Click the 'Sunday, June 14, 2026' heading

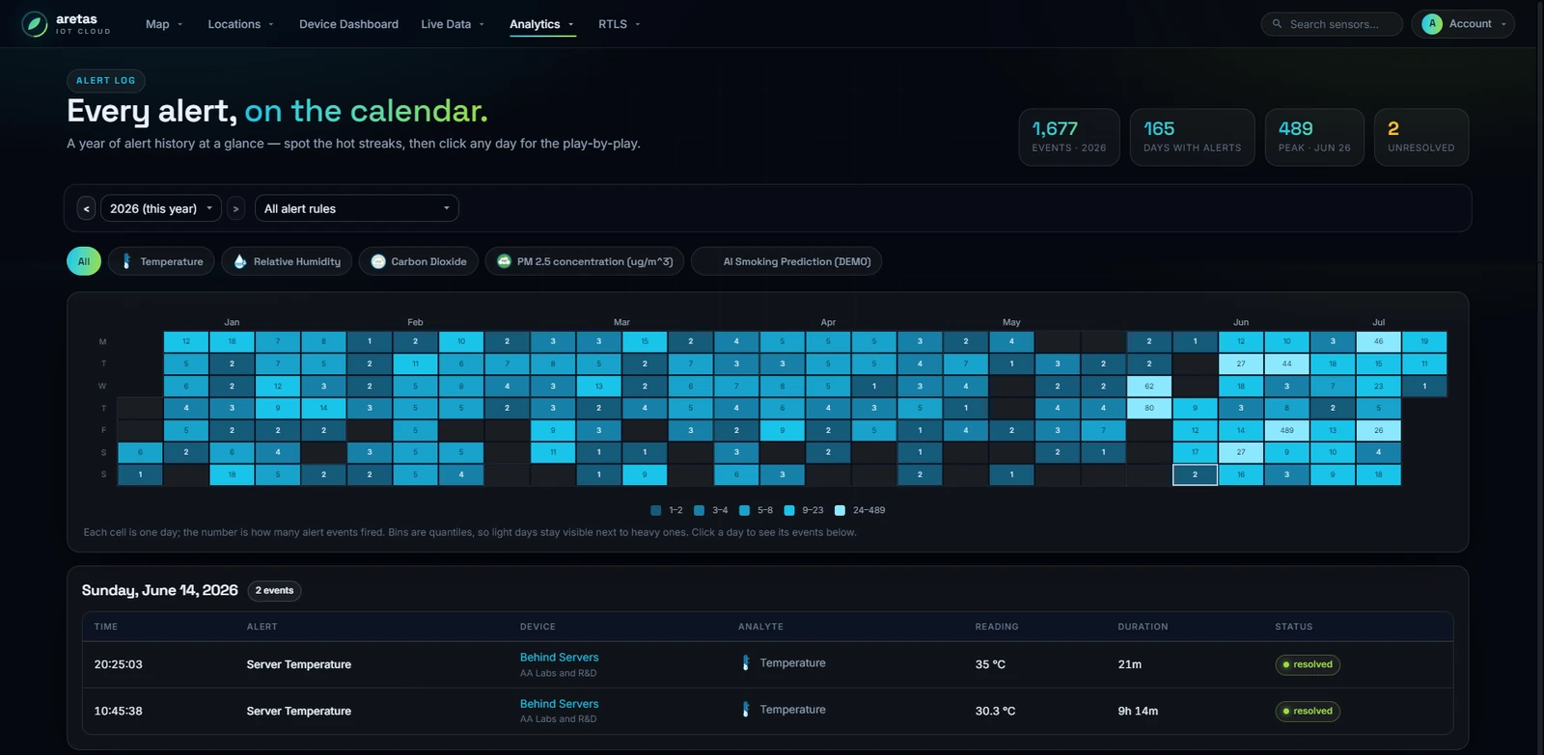tap(159, 590)
